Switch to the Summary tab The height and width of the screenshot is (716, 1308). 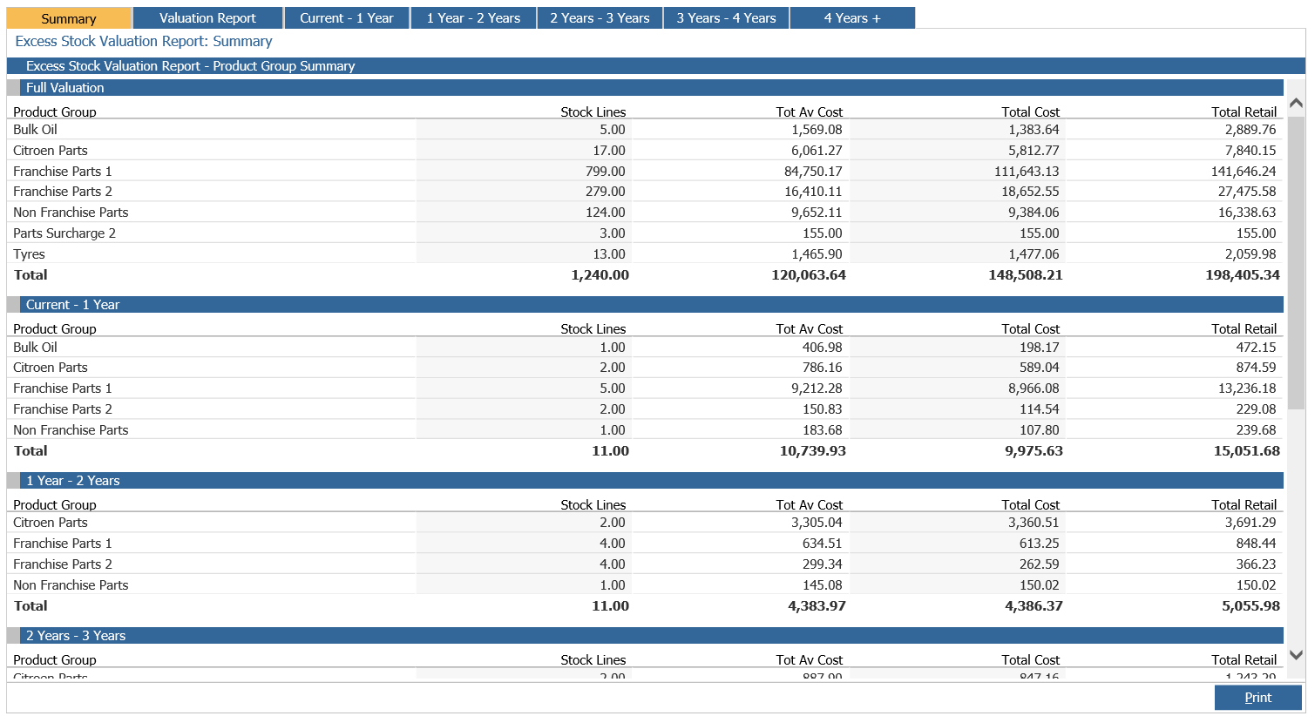[x=69, y=18]
